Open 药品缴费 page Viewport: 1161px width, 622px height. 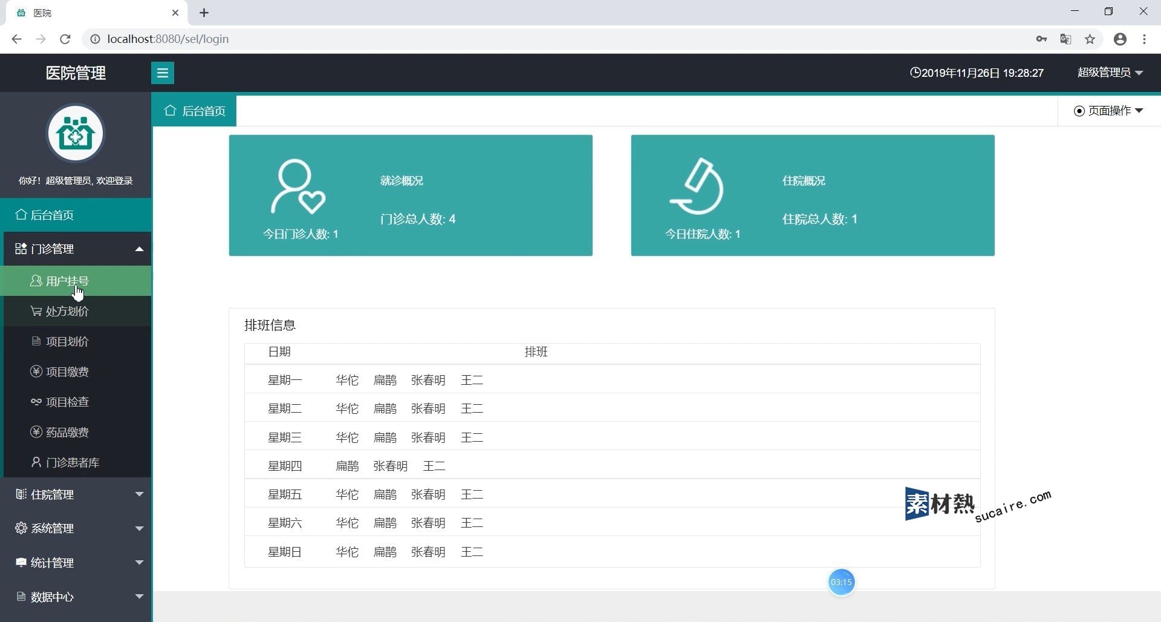[x=76, y=432]
